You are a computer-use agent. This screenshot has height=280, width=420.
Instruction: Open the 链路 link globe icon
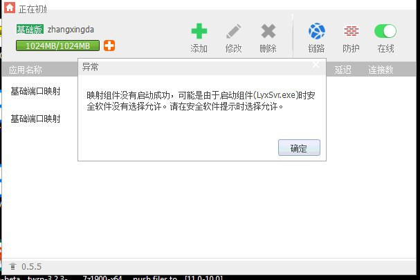click(317, 31)
